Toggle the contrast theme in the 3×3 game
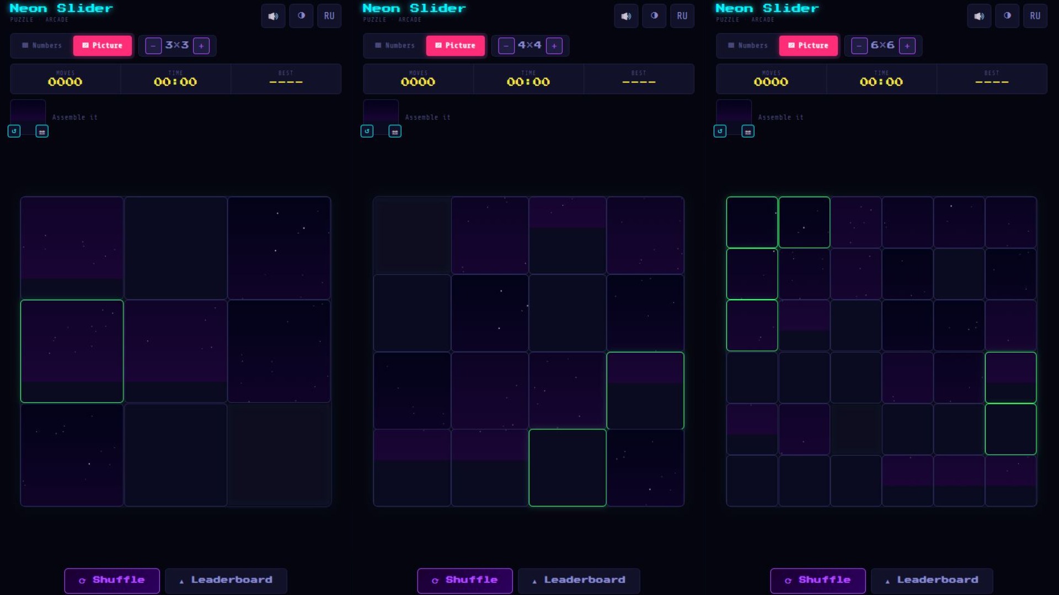The height and width of the screenshot is (595, 1059). pyautogui.click(x=301, y=16)
